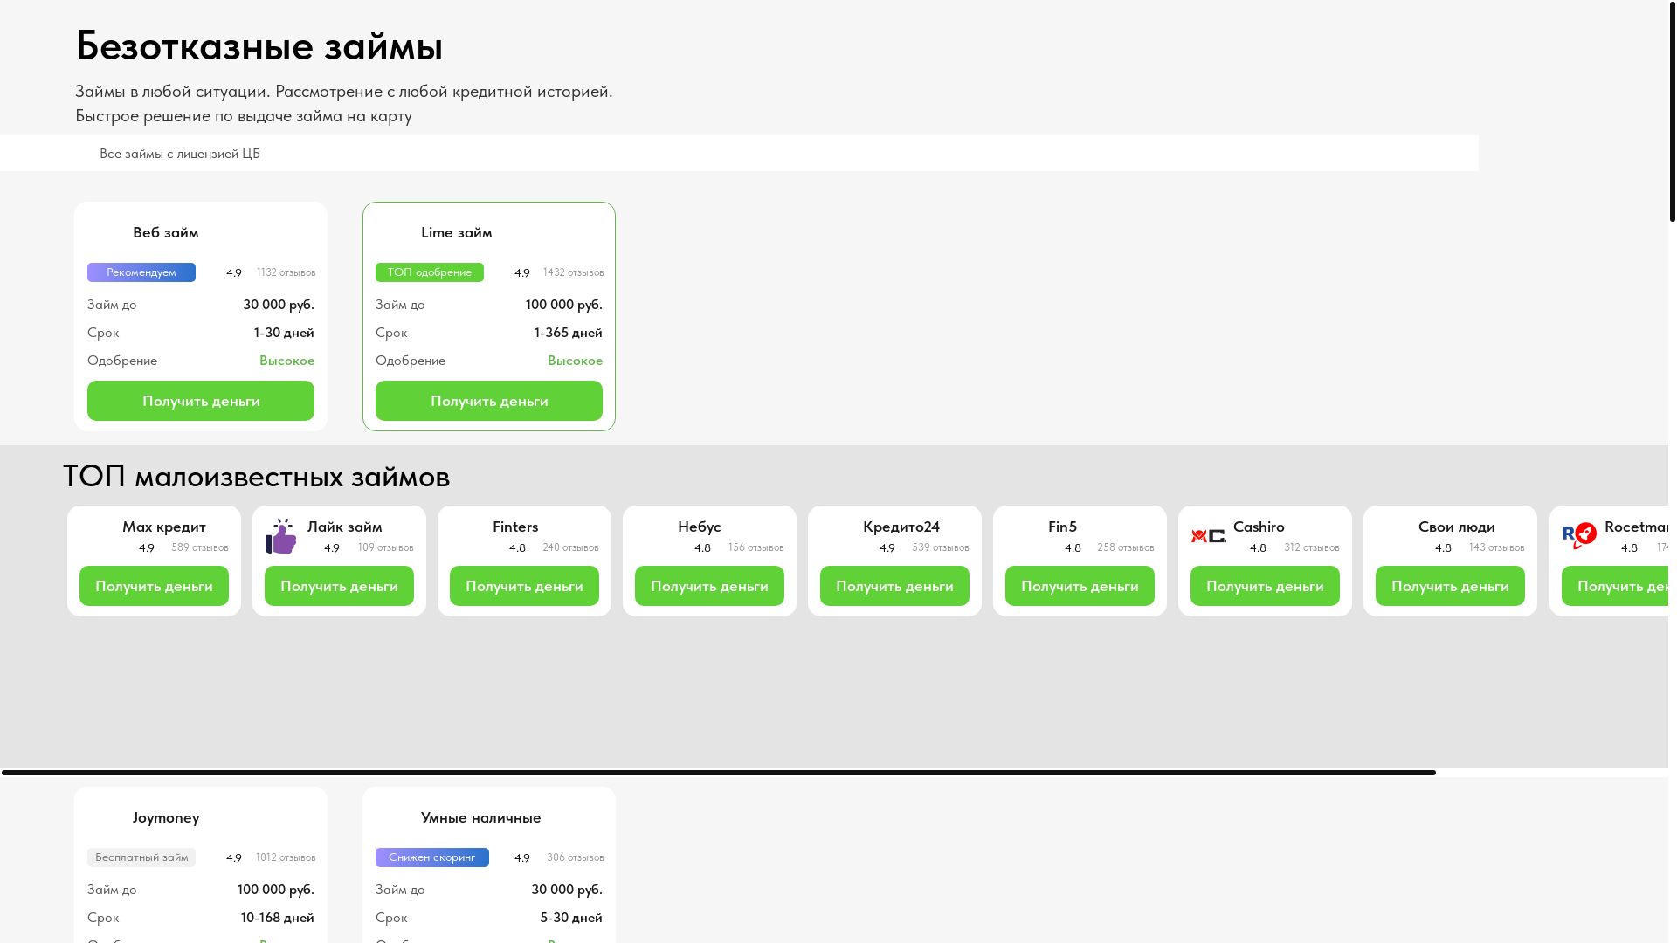
Task: Click Получить деньги under Свои люди
Action: pyautogui.click(x=1450, y=586)
